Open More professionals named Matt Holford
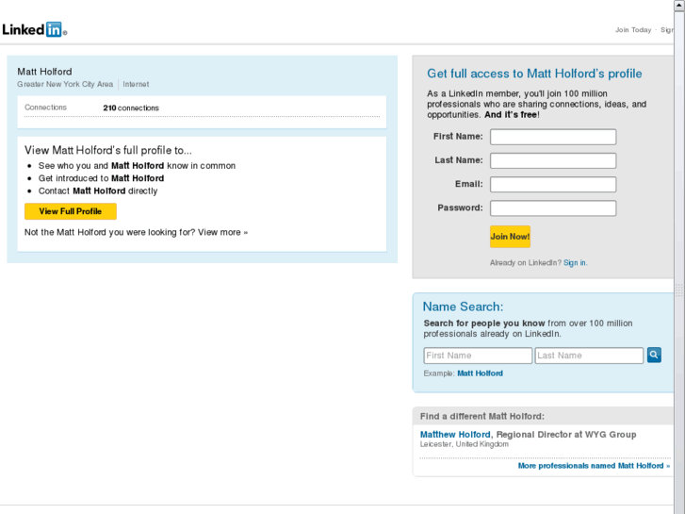Image resolution: width=685 pixels, height=514 pixels. coord(594,466)
